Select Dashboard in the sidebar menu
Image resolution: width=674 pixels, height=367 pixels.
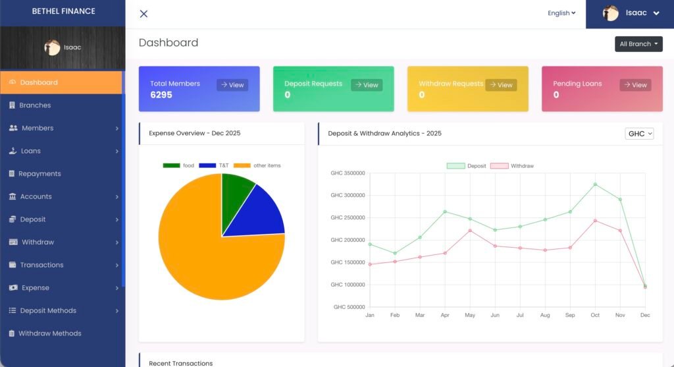coord(38,82)
